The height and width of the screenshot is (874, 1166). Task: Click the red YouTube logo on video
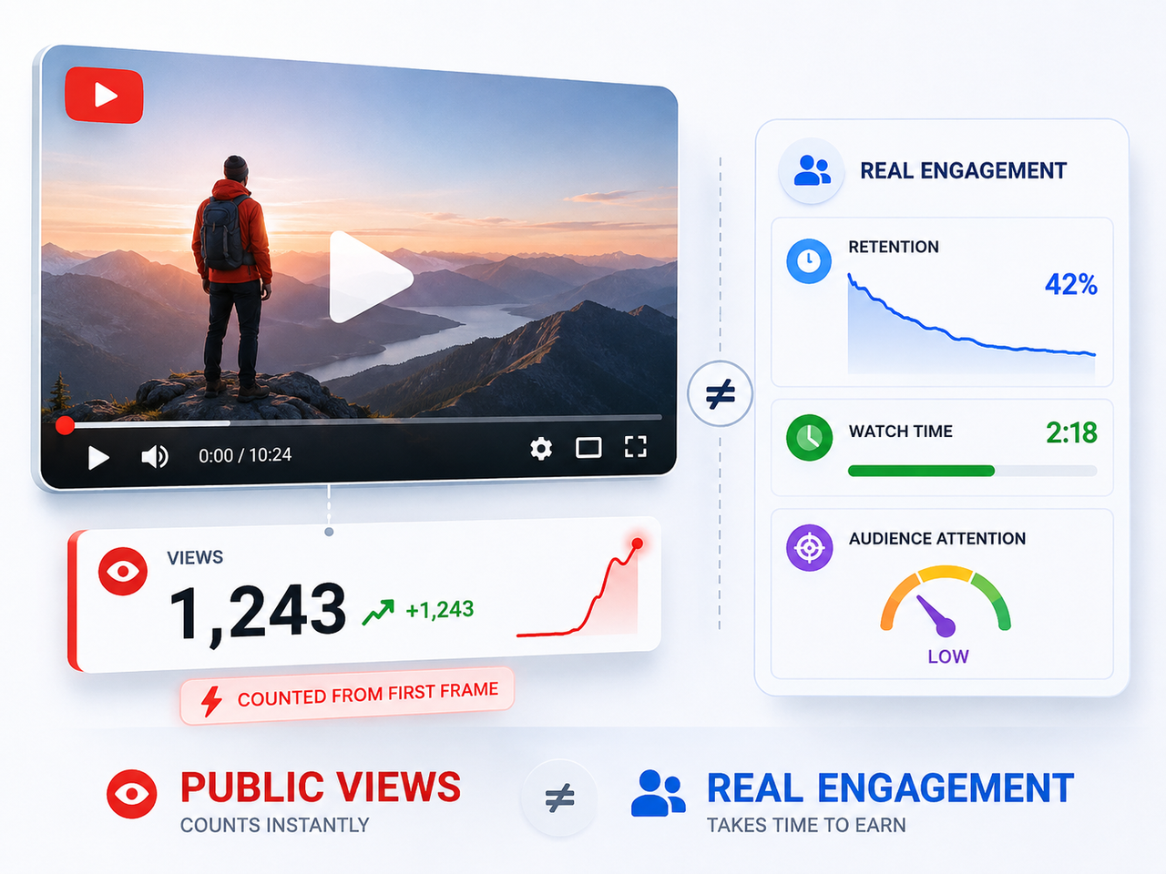coord(104,95)
